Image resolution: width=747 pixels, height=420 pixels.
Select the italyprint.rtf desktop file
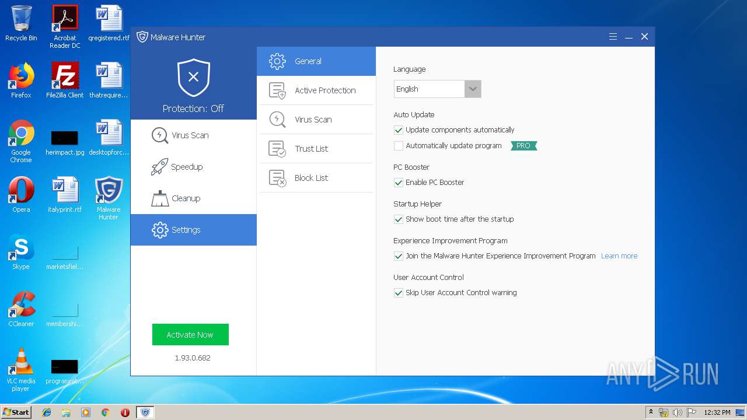pos(65,194)
